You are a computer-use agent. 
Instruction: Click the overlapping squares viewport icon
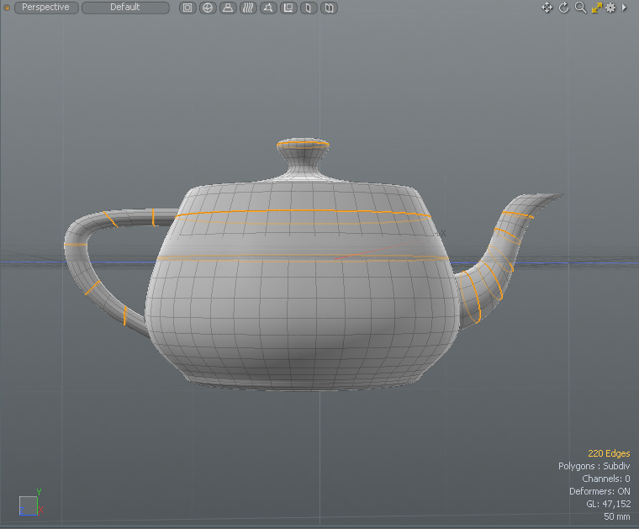(x=288, y=8)
